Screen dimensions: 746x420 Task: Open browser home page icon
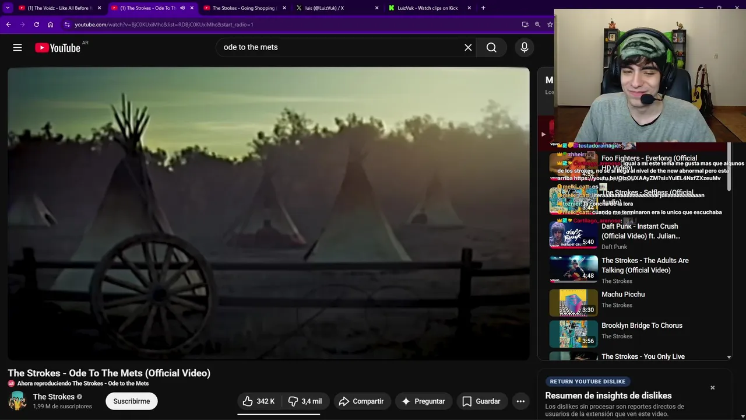point(51,24)
